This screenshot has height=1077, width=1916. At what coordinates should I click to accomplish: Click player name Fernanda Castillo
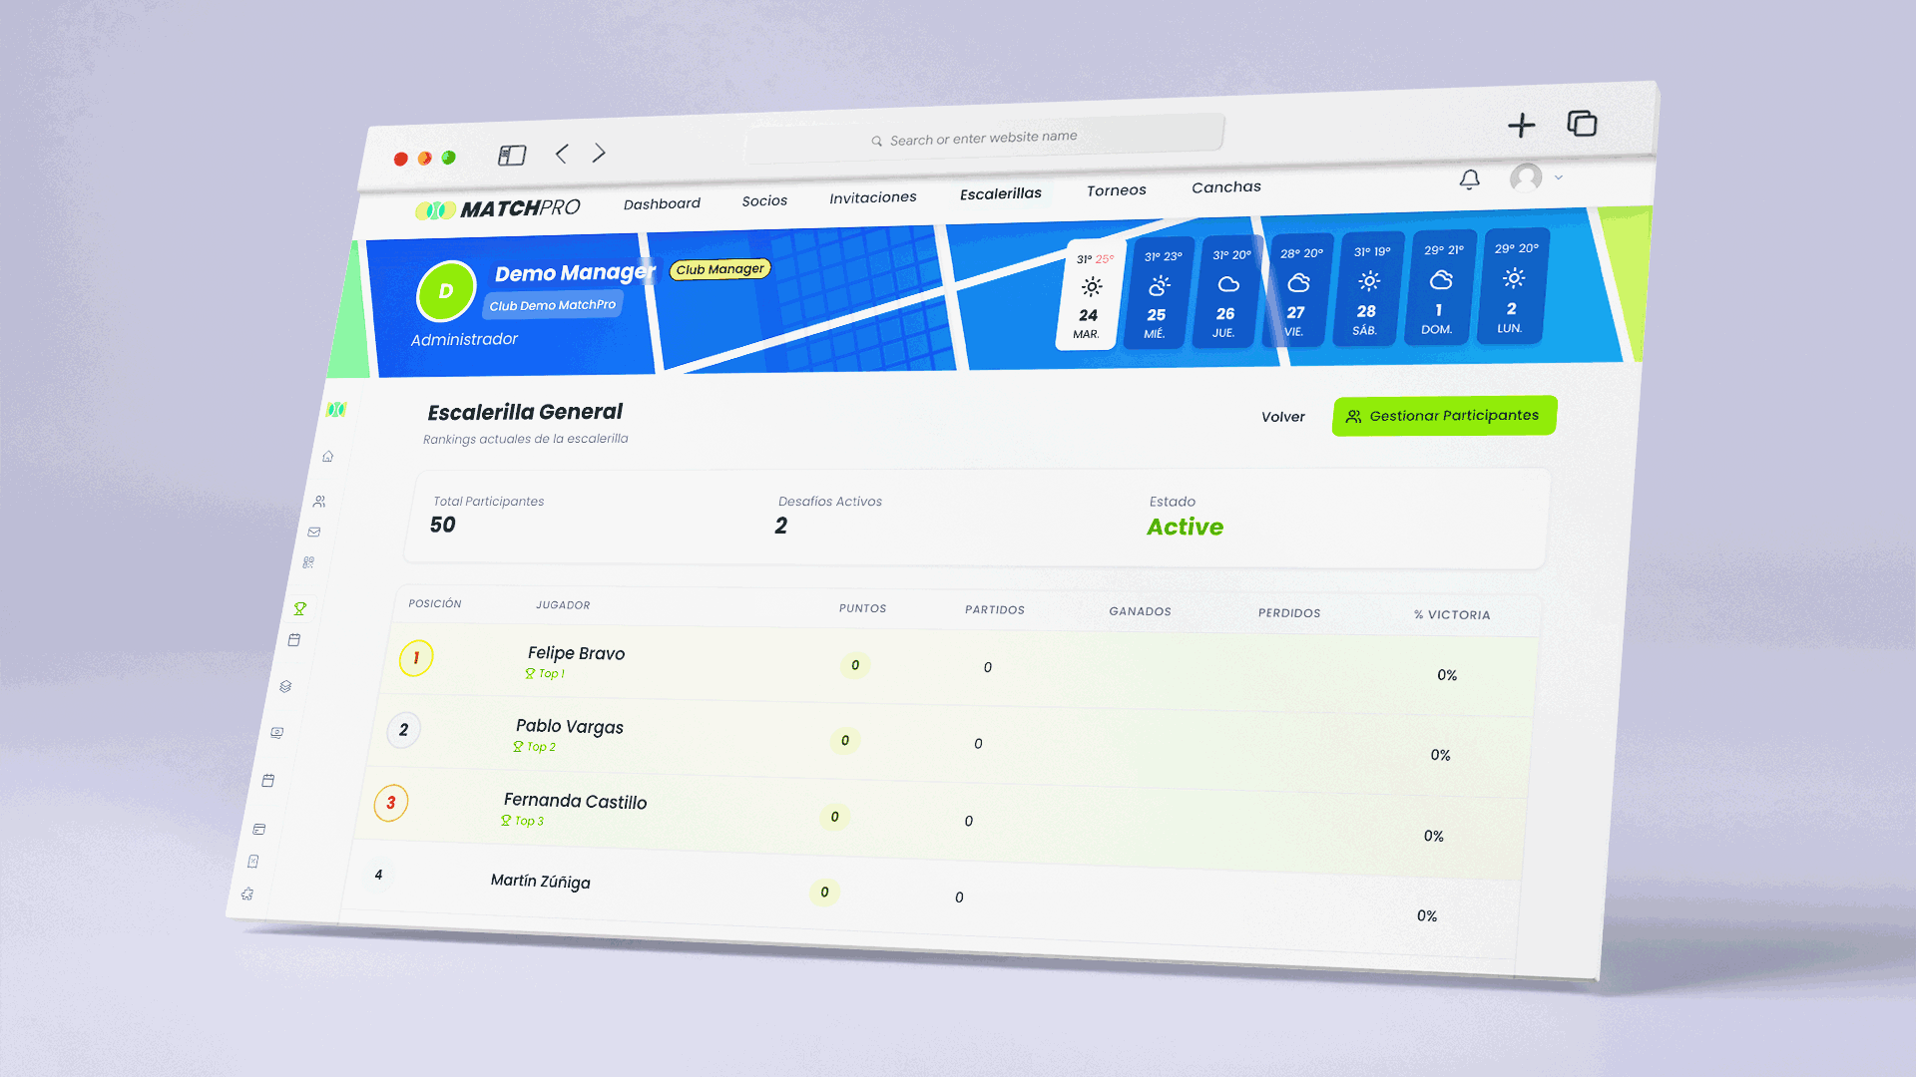tap(575, 801)
